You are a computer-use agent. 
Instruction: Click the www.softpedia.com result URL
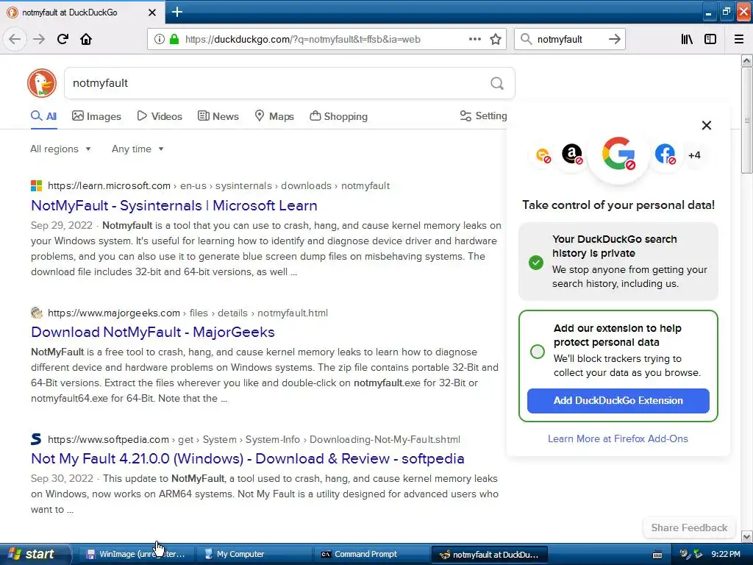tap(254, 440)
